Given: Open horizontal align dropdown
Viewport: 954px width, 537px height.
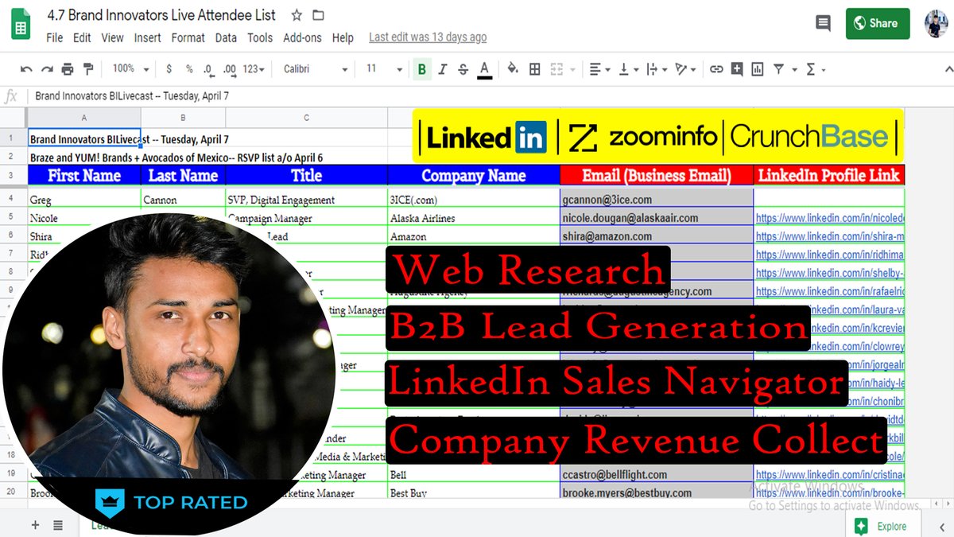Looking at the screenshot, I should 601,69.
